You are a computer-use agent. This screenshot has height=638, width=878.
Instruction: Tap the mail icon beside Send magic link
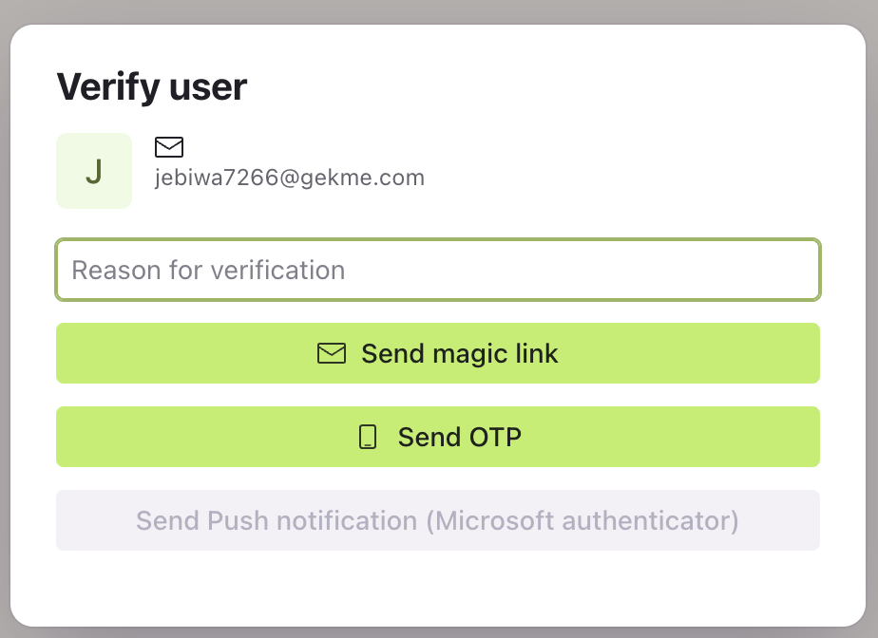(x=331, y=354)
